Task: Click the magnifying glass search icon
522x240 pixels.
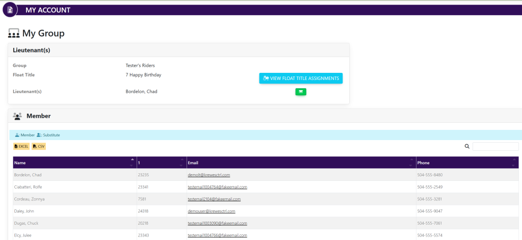Action: point(467,146)
